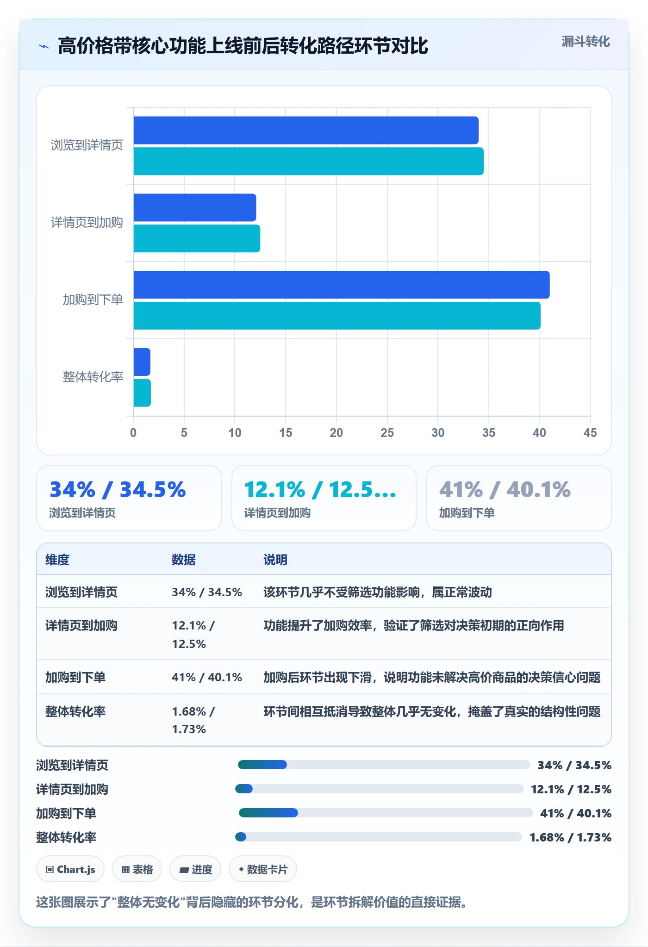Click the 加购到下单 progress bar

386,813
